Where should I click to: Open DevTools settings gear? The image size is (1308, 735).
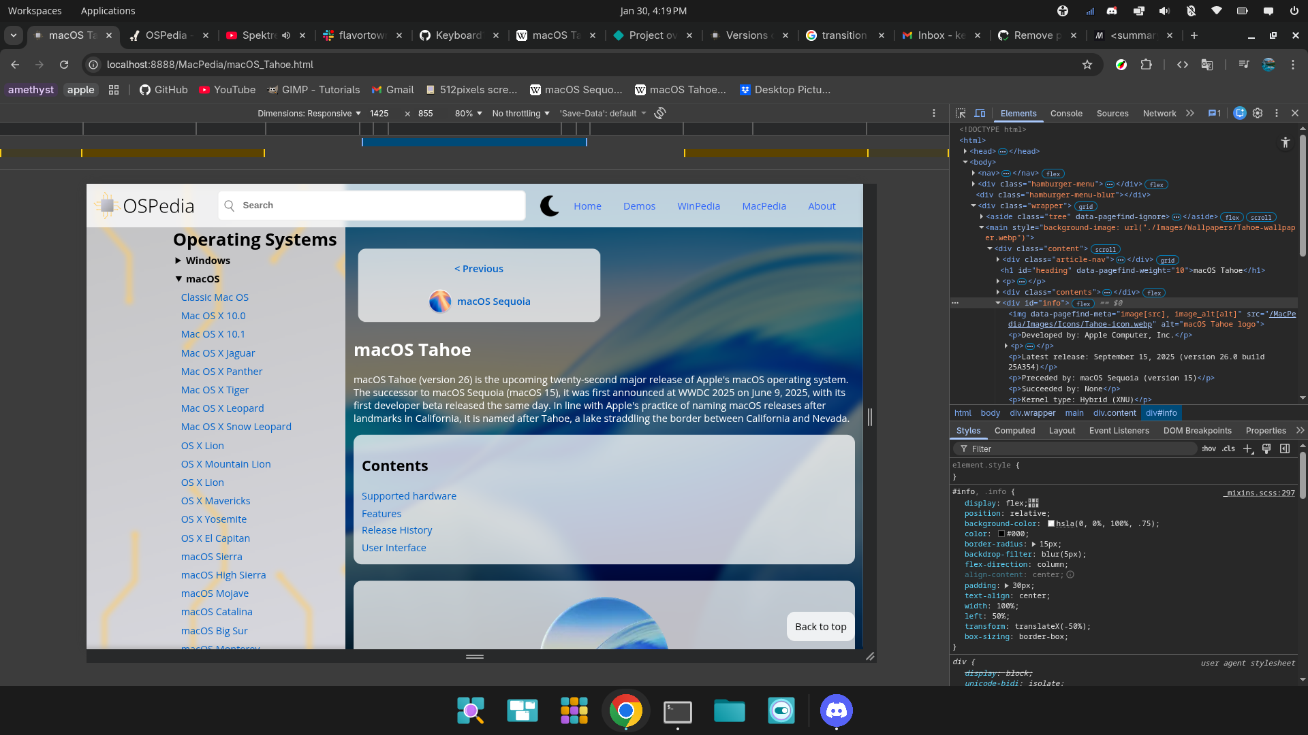1258,113
